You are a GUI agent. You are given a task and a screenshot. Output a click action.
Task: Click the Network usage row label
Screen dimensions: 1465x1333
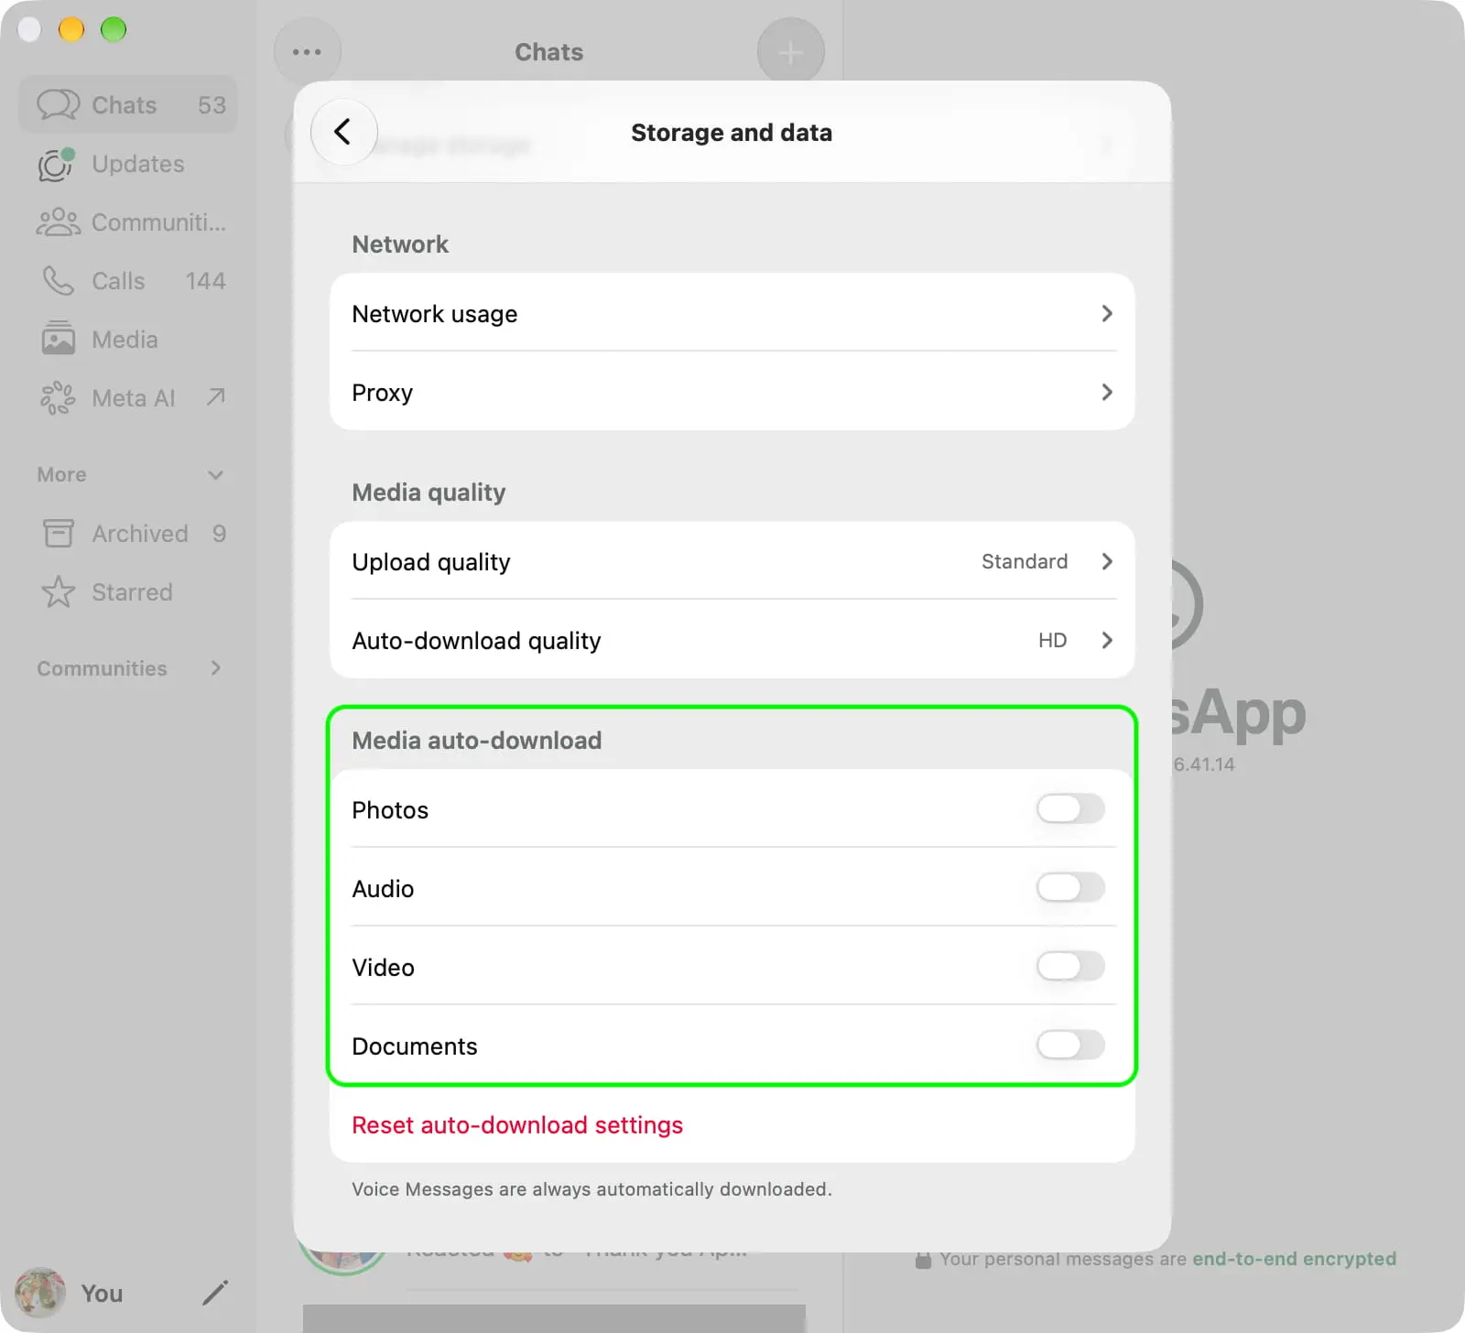[x=435, y=314]
